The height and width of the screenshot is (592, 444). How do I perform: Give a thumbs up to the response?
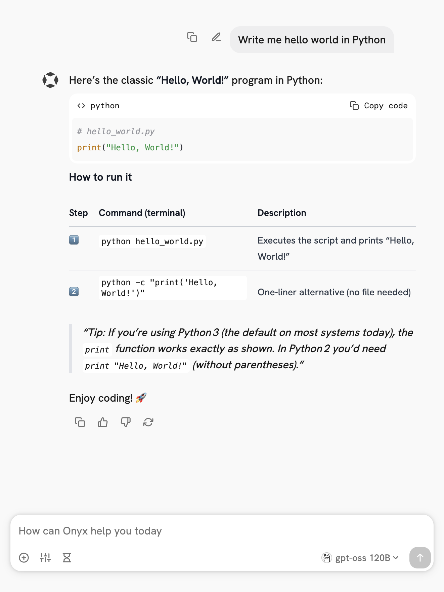(103, 422)
